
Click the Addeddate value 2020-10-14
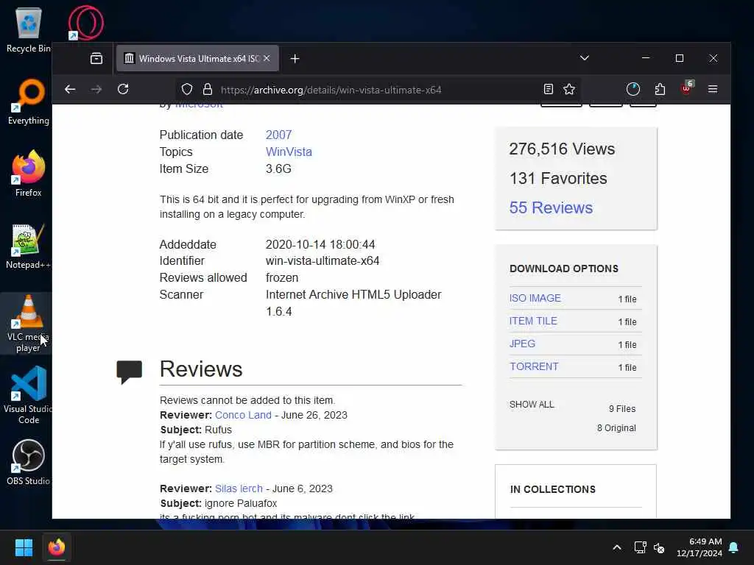point(320,244)
